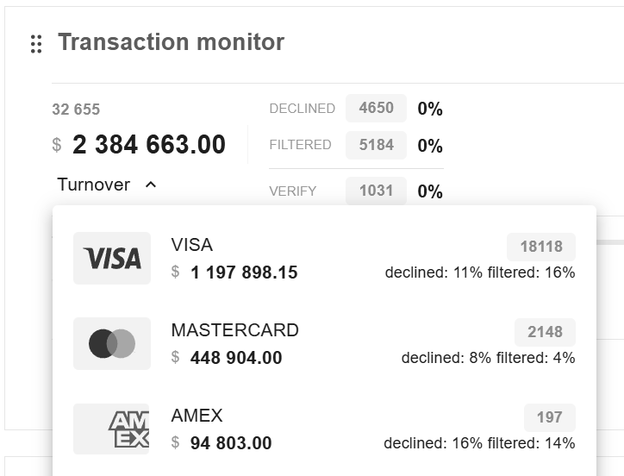Click the VISA card logo
Image resolution: width=624 pixels, height=476 pixels.
112,258
